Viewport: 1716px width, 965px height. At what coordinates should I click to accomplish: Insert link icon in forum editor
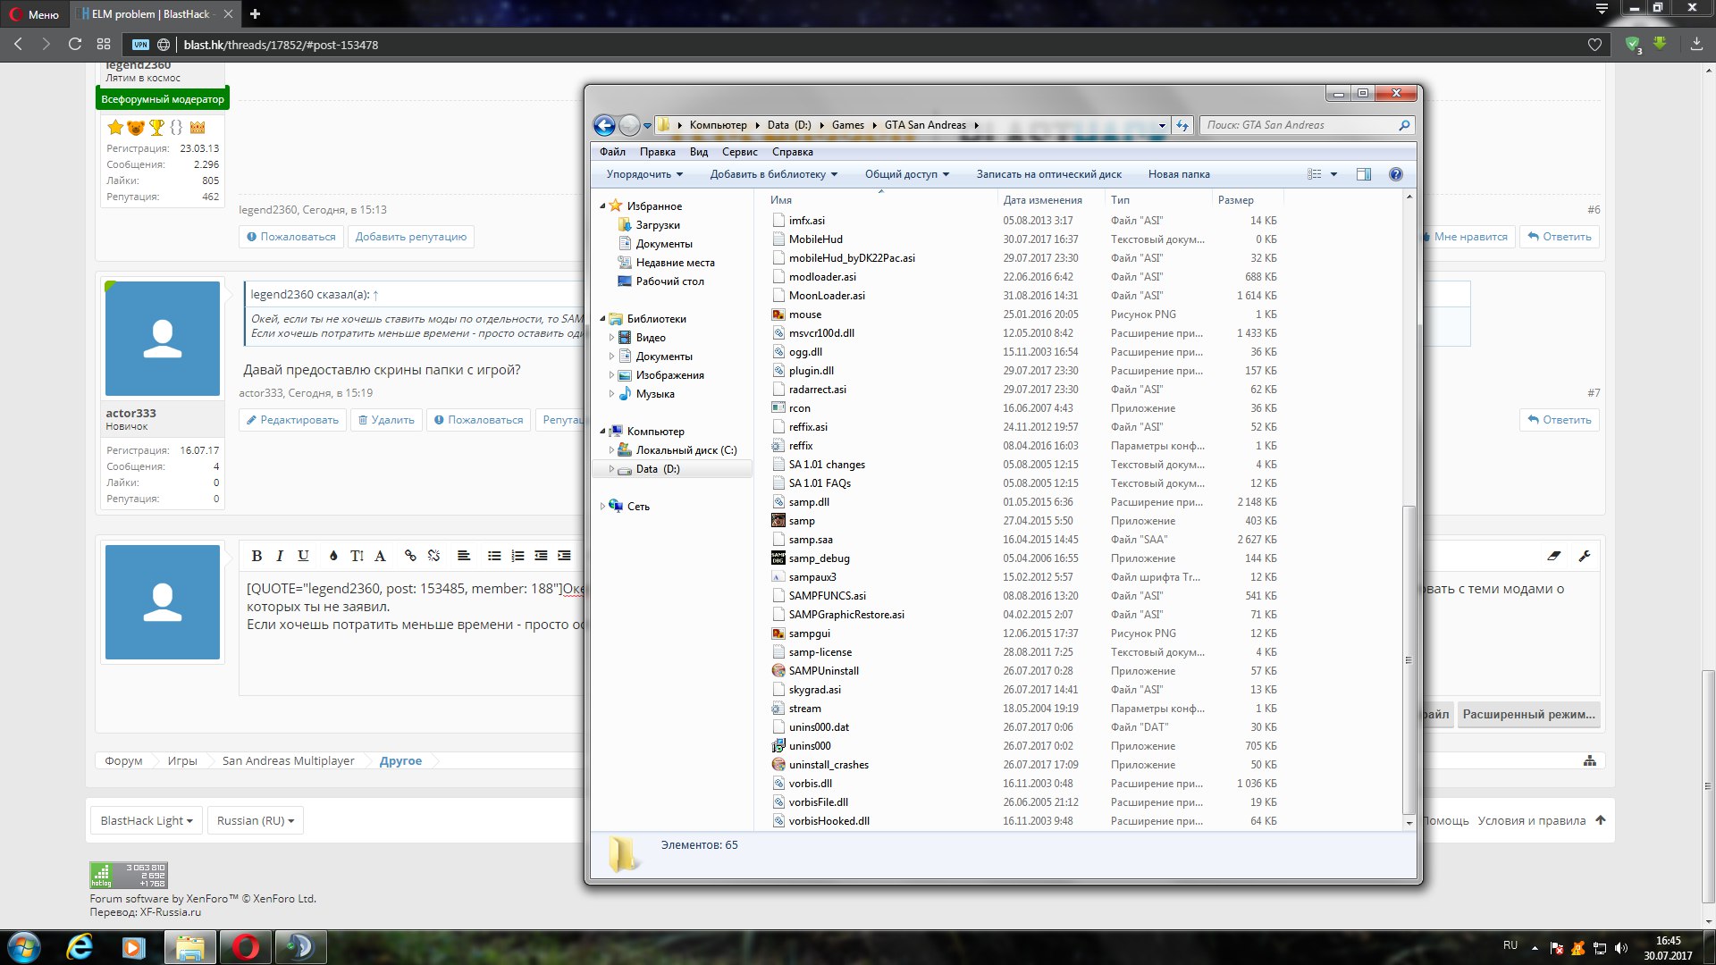click(410, 556)
